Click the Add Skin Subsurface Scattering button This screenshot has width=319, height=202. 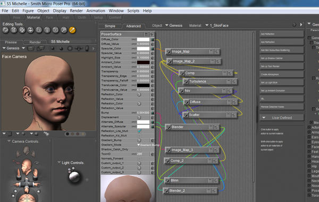tap(282, 50)
